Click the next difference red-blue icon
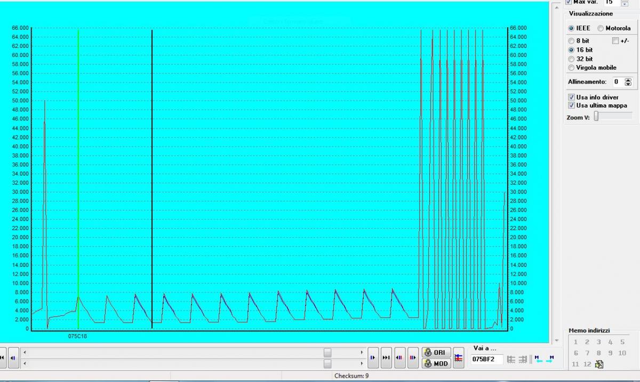This screenshot has height=382, width=640. coord(412,358)
